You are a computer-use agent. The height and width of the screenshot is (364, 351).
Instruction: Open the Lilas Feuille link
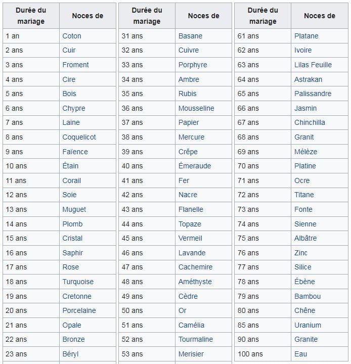(x=313, y=65)
